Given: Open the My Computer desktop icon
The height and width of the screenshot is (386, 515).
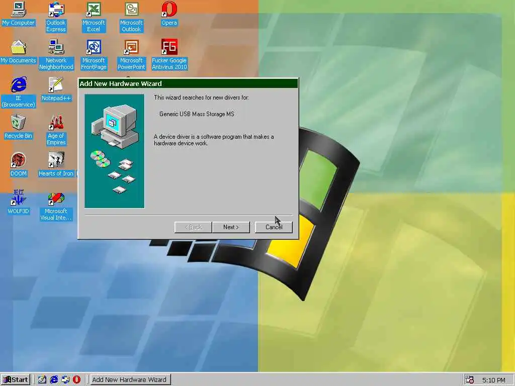Looking at the screenshot, I should coord(19,14).
